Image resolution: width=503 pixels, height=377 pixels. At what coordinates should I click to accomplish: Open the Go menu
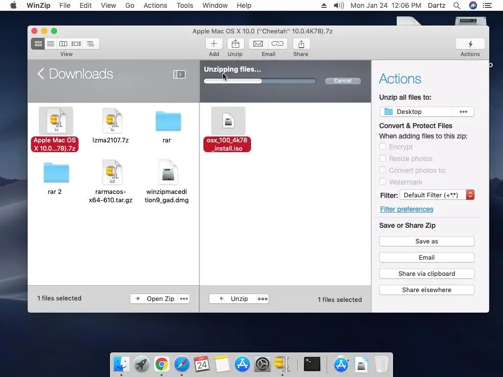(130, 5)
